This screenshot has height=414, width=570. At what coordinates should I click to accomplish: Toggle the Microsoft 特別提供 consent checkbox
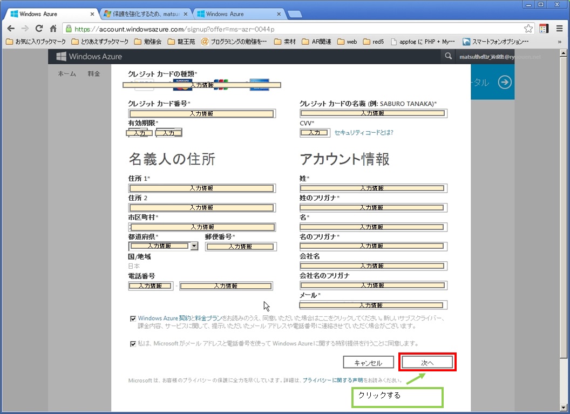(133, 344)
